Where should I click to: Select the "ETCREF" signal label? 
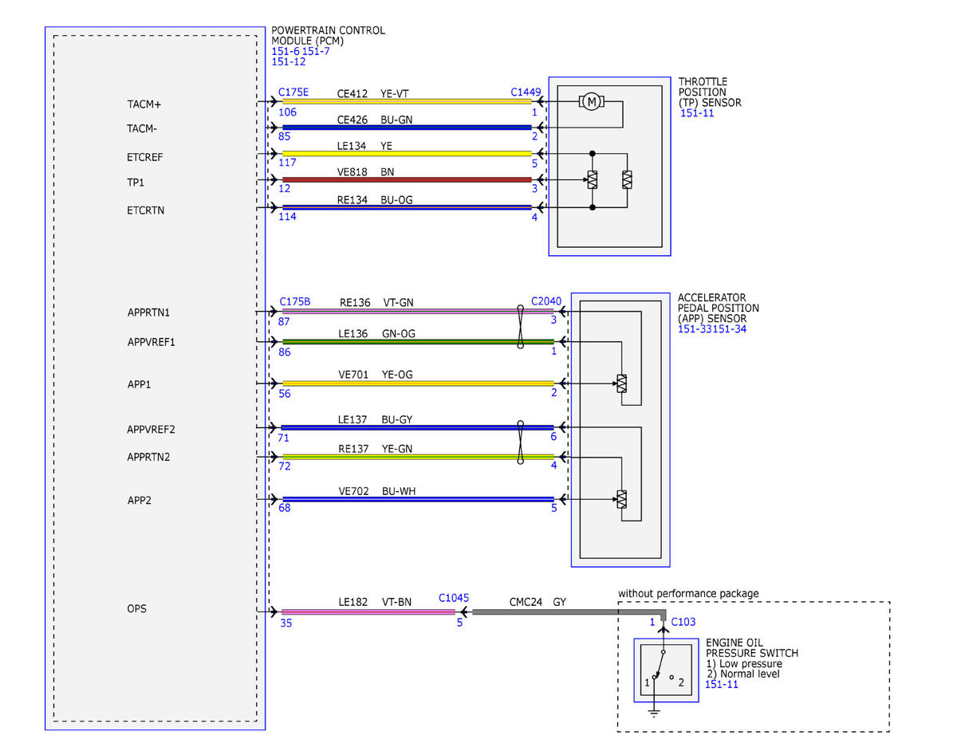click(x=144, y=157)
